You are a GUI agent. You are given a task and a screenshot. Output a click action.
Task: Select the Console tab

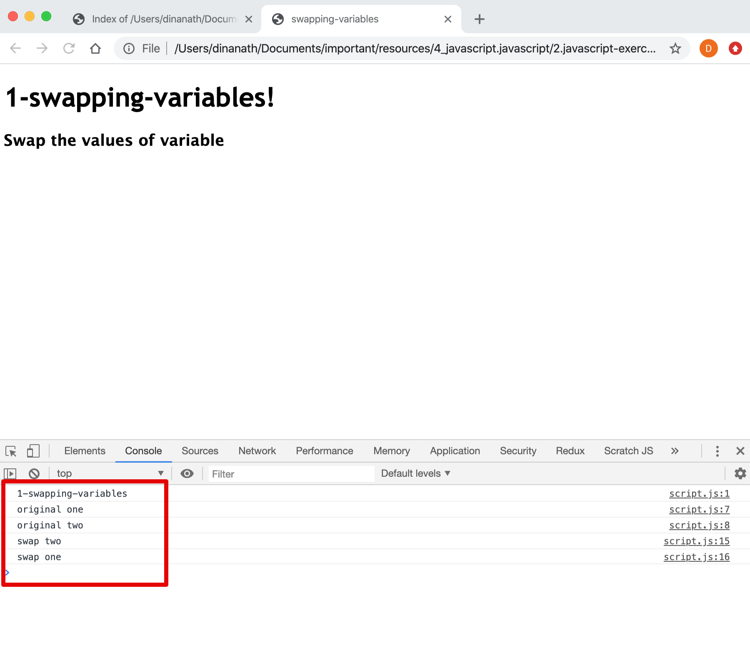click(x=143, y=451)
